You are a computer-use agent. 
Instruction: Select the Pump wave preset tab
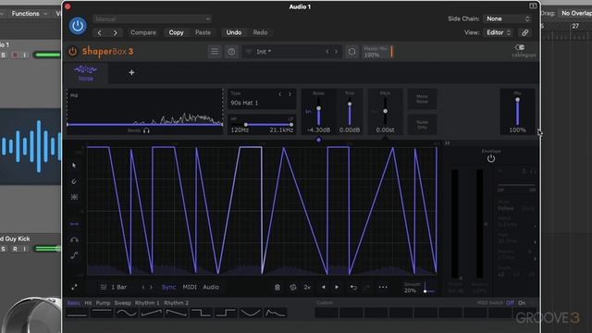pyautogui.click(x=103, y=302)
